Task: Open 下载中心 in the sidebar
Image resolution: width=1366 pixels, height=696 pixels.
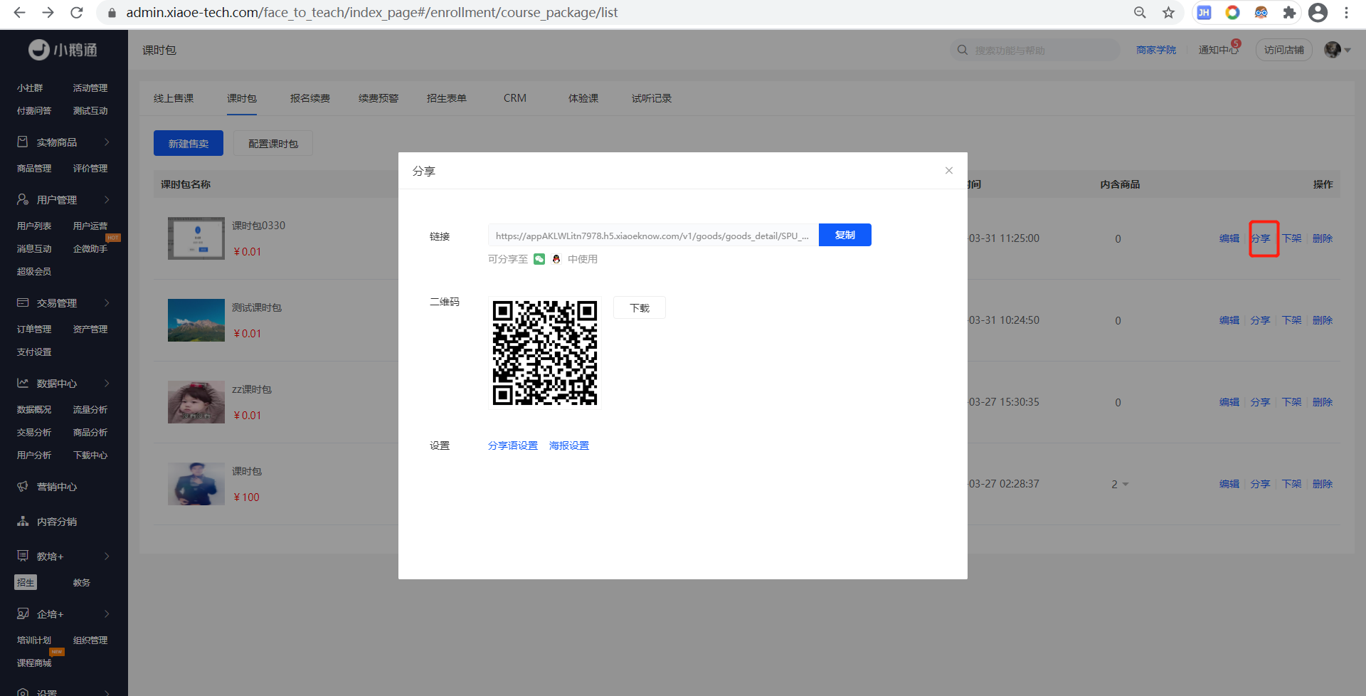Action: tap(90, 455)
